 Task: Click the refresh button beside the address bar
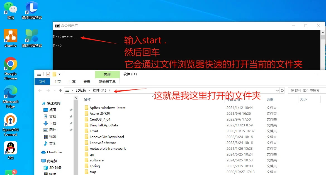[282, 90]
